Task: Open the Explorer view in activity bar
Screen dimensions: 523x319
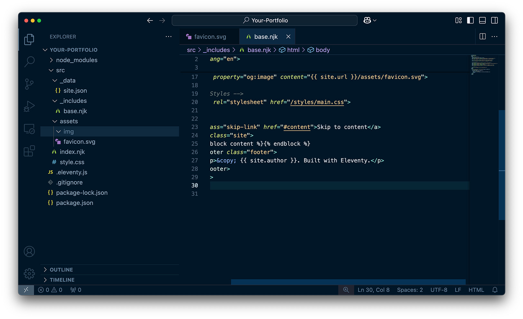Action: point(29,39)
